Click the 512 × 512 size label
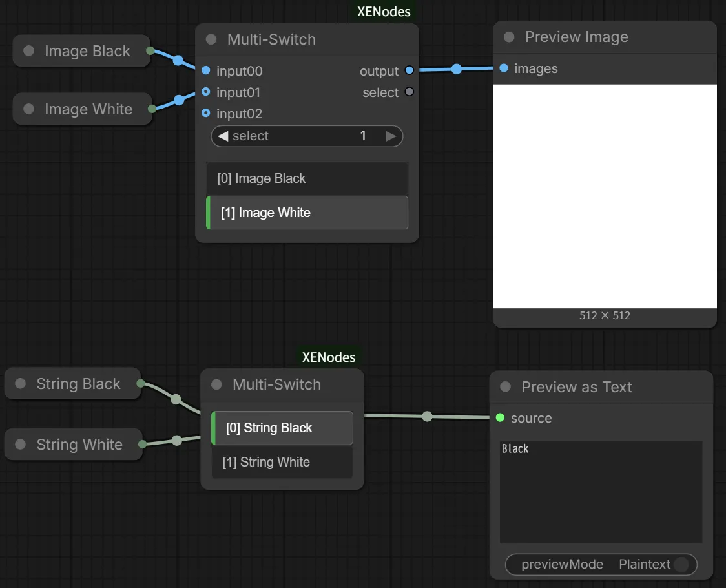 [x=605, y=315]
